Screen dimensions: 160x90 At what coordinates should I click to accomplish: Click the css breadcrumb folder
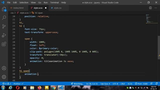[x=12, y=13]
